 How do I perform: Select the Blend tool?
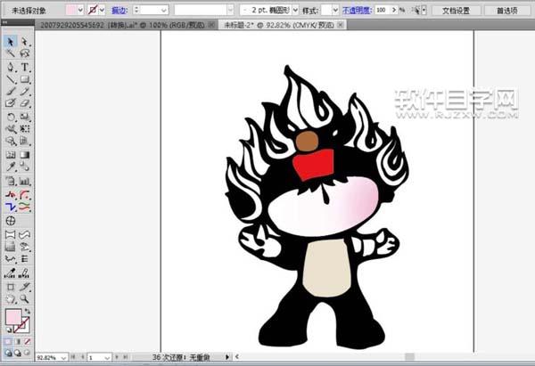click(x=24, y=167)
